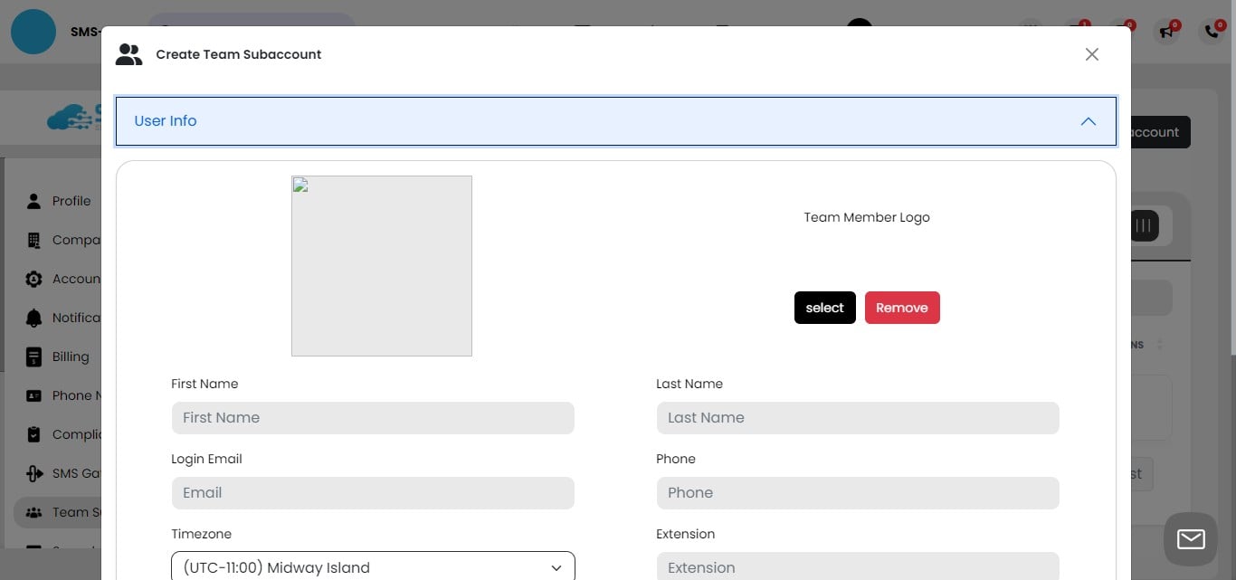This screenshot has width=1236, height=580.
Task: Click inside the First Name field
Action: [x=372, y=417]
